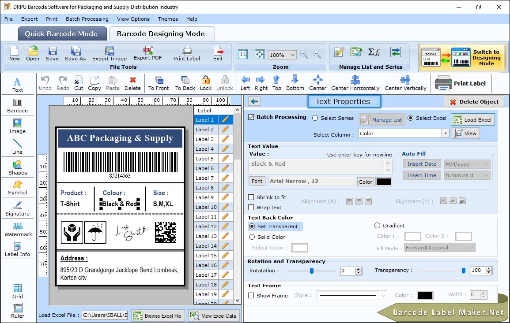510x323 pixels.
Task: Open the Export menu
Action: pos(29,19)
